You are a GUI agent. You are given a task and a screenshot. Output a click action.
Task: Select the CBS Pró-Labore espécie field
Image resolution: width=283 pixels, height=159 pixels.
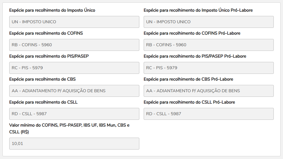(209, 91)
